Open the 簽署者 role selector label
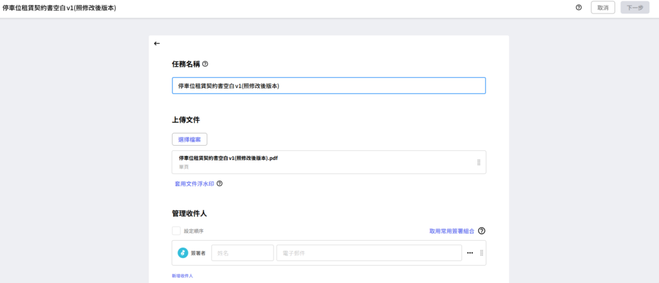659x283 pixels. pos(198,253)
